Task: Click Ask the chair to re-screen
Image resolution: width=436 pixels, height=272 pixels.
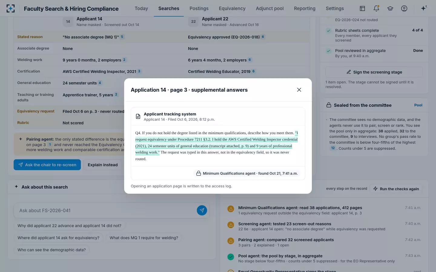Action: (x=47, y=165)
